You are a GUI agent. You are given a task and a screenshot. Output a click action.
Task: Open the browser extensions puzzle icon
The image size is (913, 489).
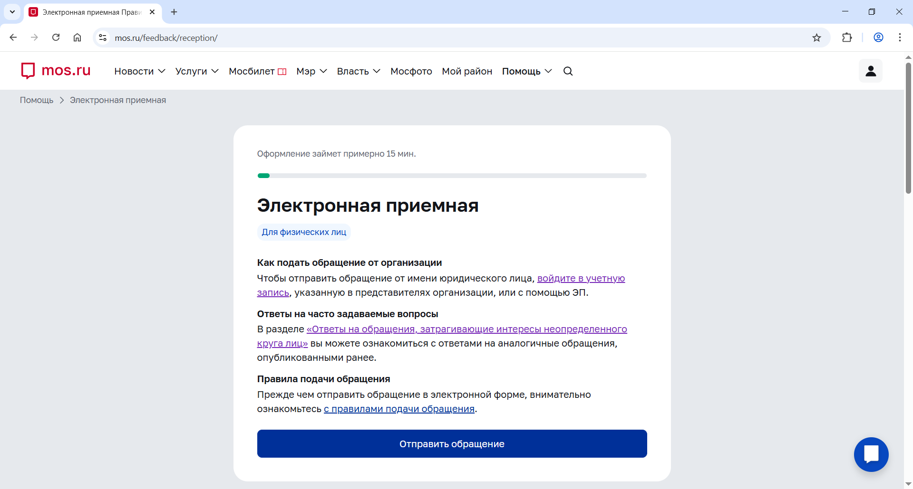pyautogui.click(x=847, y=38)
